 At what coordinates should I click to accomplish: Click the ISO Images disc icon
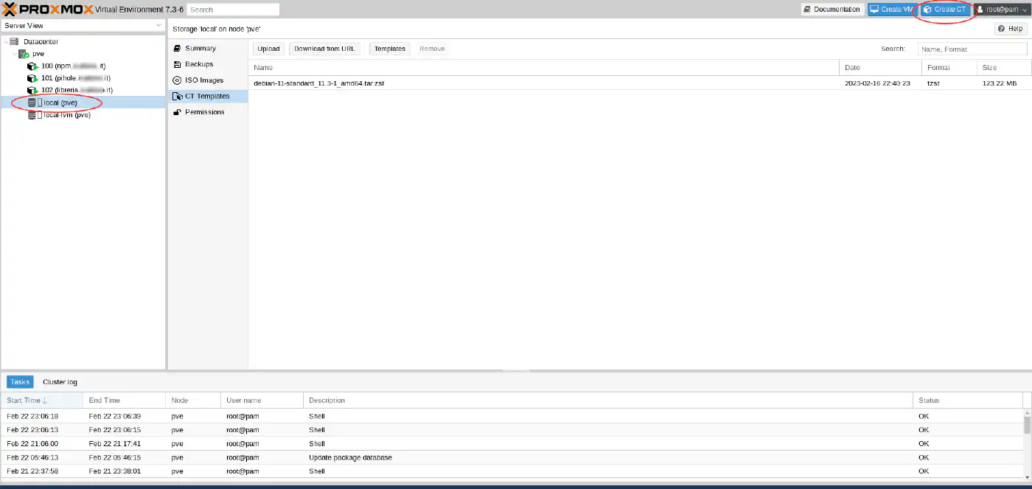[177, 80]
